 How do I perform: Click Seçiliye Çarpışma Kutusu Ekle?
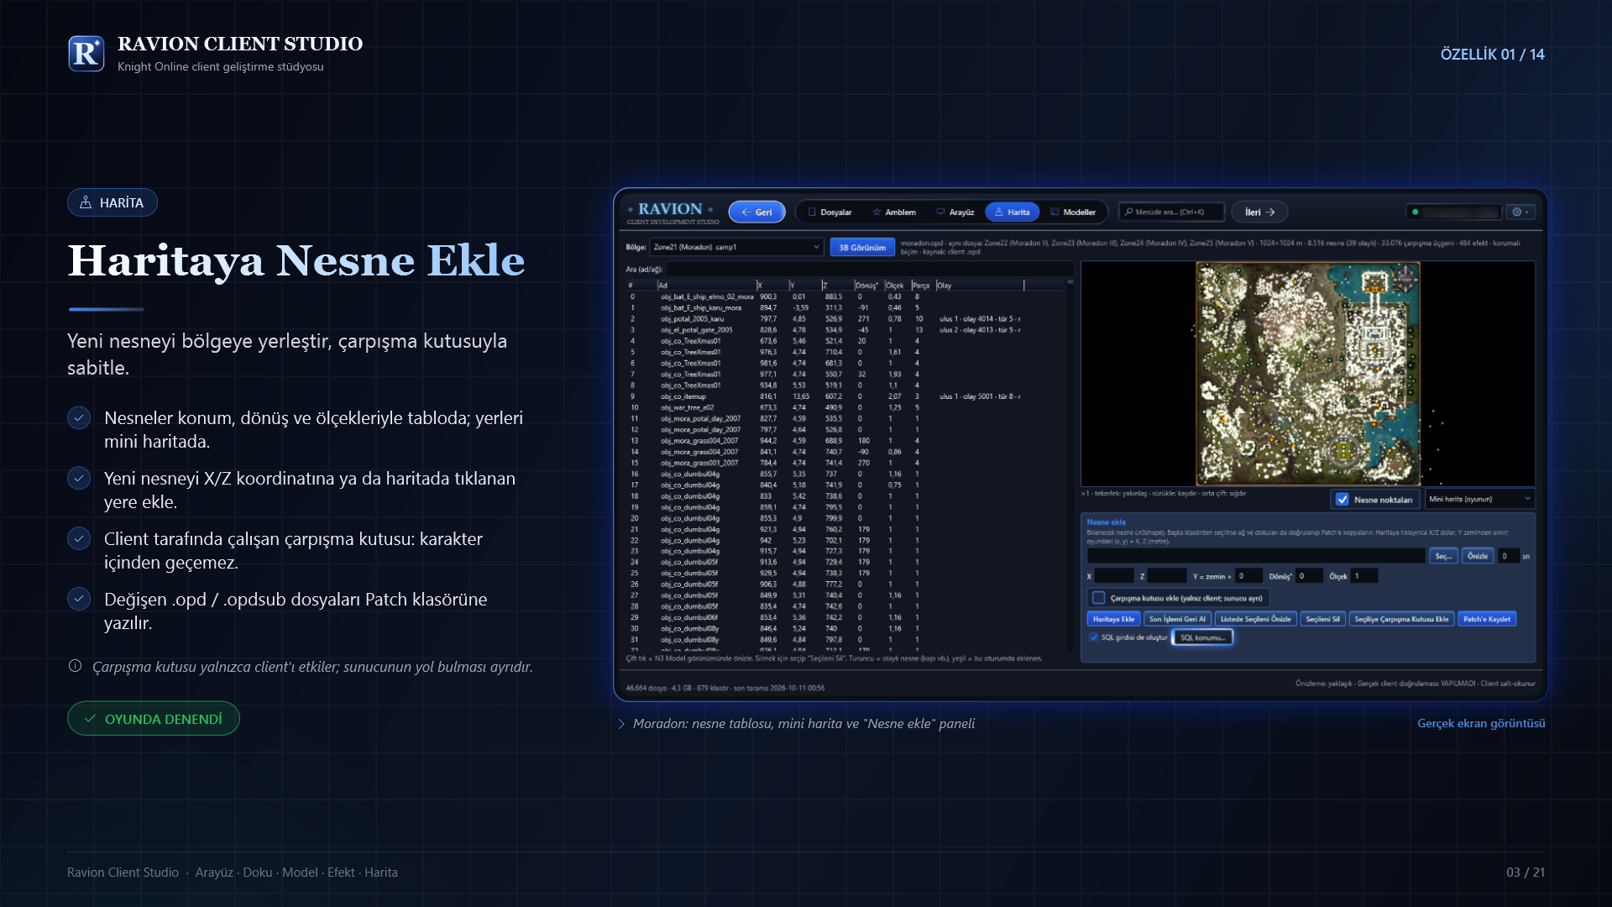(1401, 619)
